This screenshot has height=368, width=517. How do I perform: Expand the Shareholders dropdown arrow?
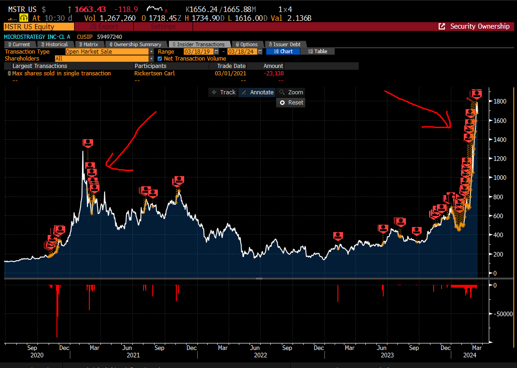pos(151,59)
